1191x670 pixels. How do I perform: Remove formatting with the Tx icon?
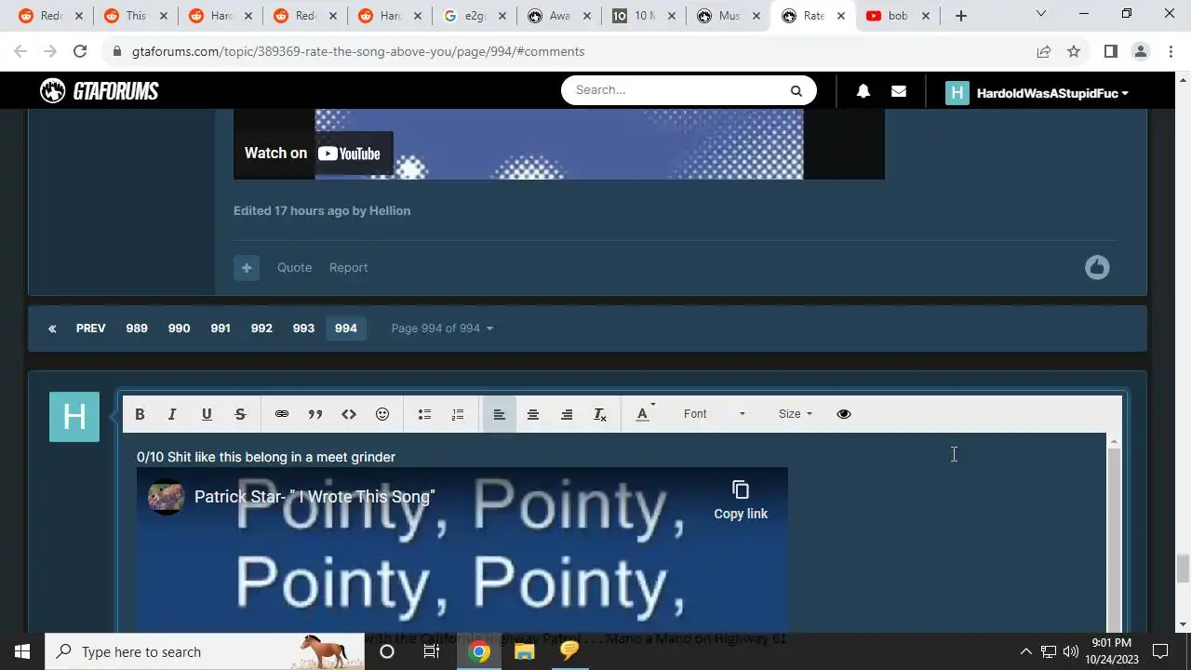(600, 414)
